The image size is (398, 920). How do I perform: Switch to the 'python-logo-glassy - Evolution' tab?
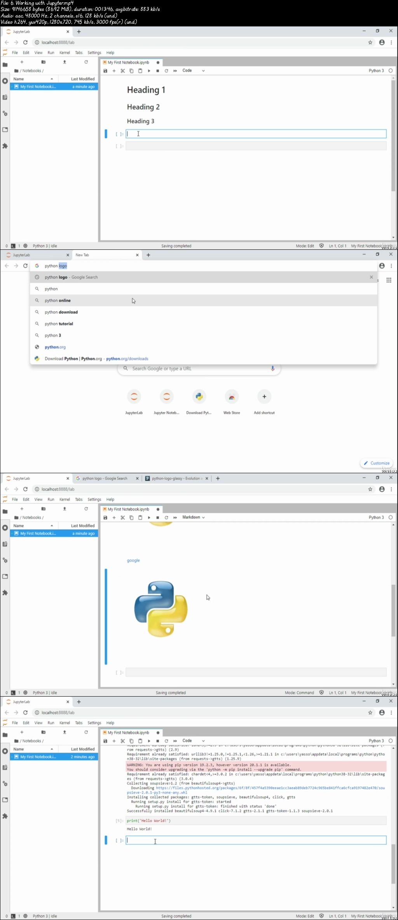click(x=176, y=479)
